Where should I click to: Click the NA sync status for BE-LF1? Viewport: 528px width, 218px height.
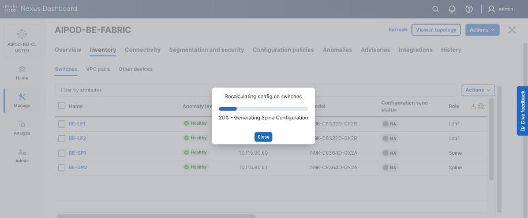390,124
